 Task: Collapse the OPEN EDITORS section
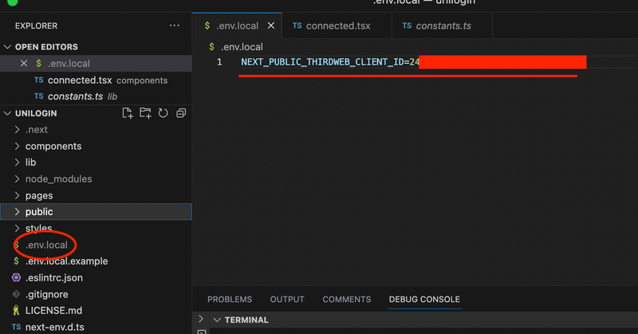(7, 47)
